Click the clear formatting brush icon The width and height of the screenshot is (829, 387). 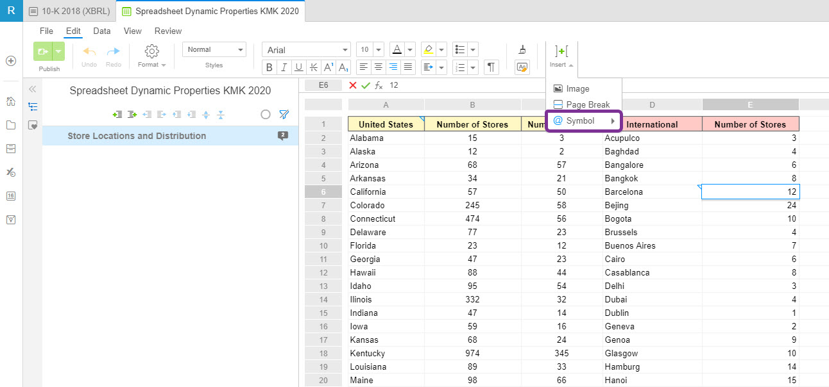pyautogui.click(x=522, y=49)
